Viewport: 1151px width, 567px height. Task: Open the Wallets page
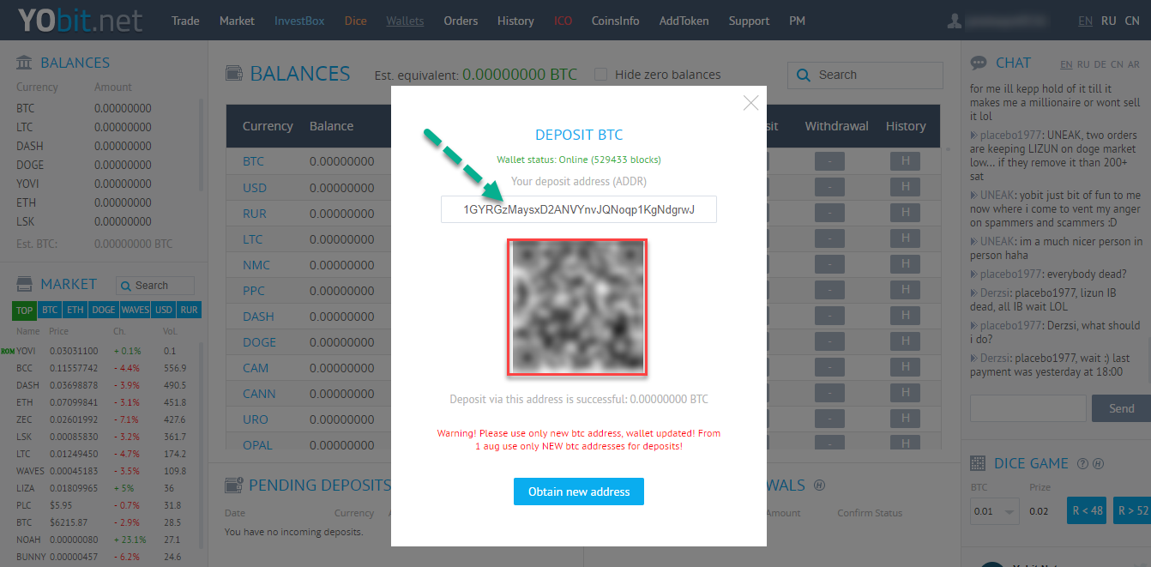[x=405, y=21]
